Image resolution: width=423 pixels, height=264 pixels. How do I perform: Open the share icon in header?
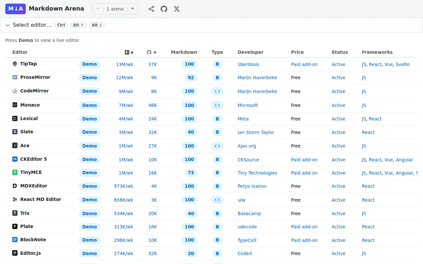pyautogui.click(x=151, y=9)
